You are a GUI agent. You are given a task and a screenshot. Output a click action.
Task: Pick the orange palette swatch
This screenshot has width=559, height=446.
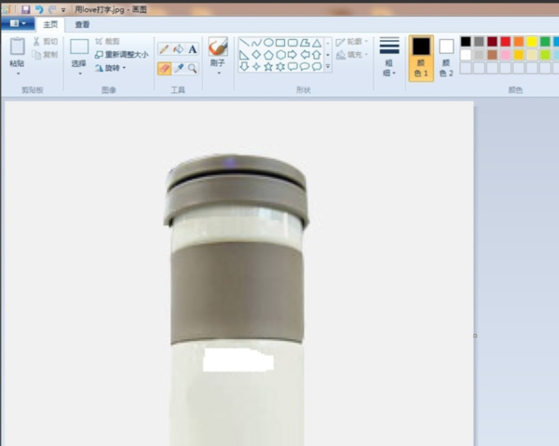click(518, 42)
